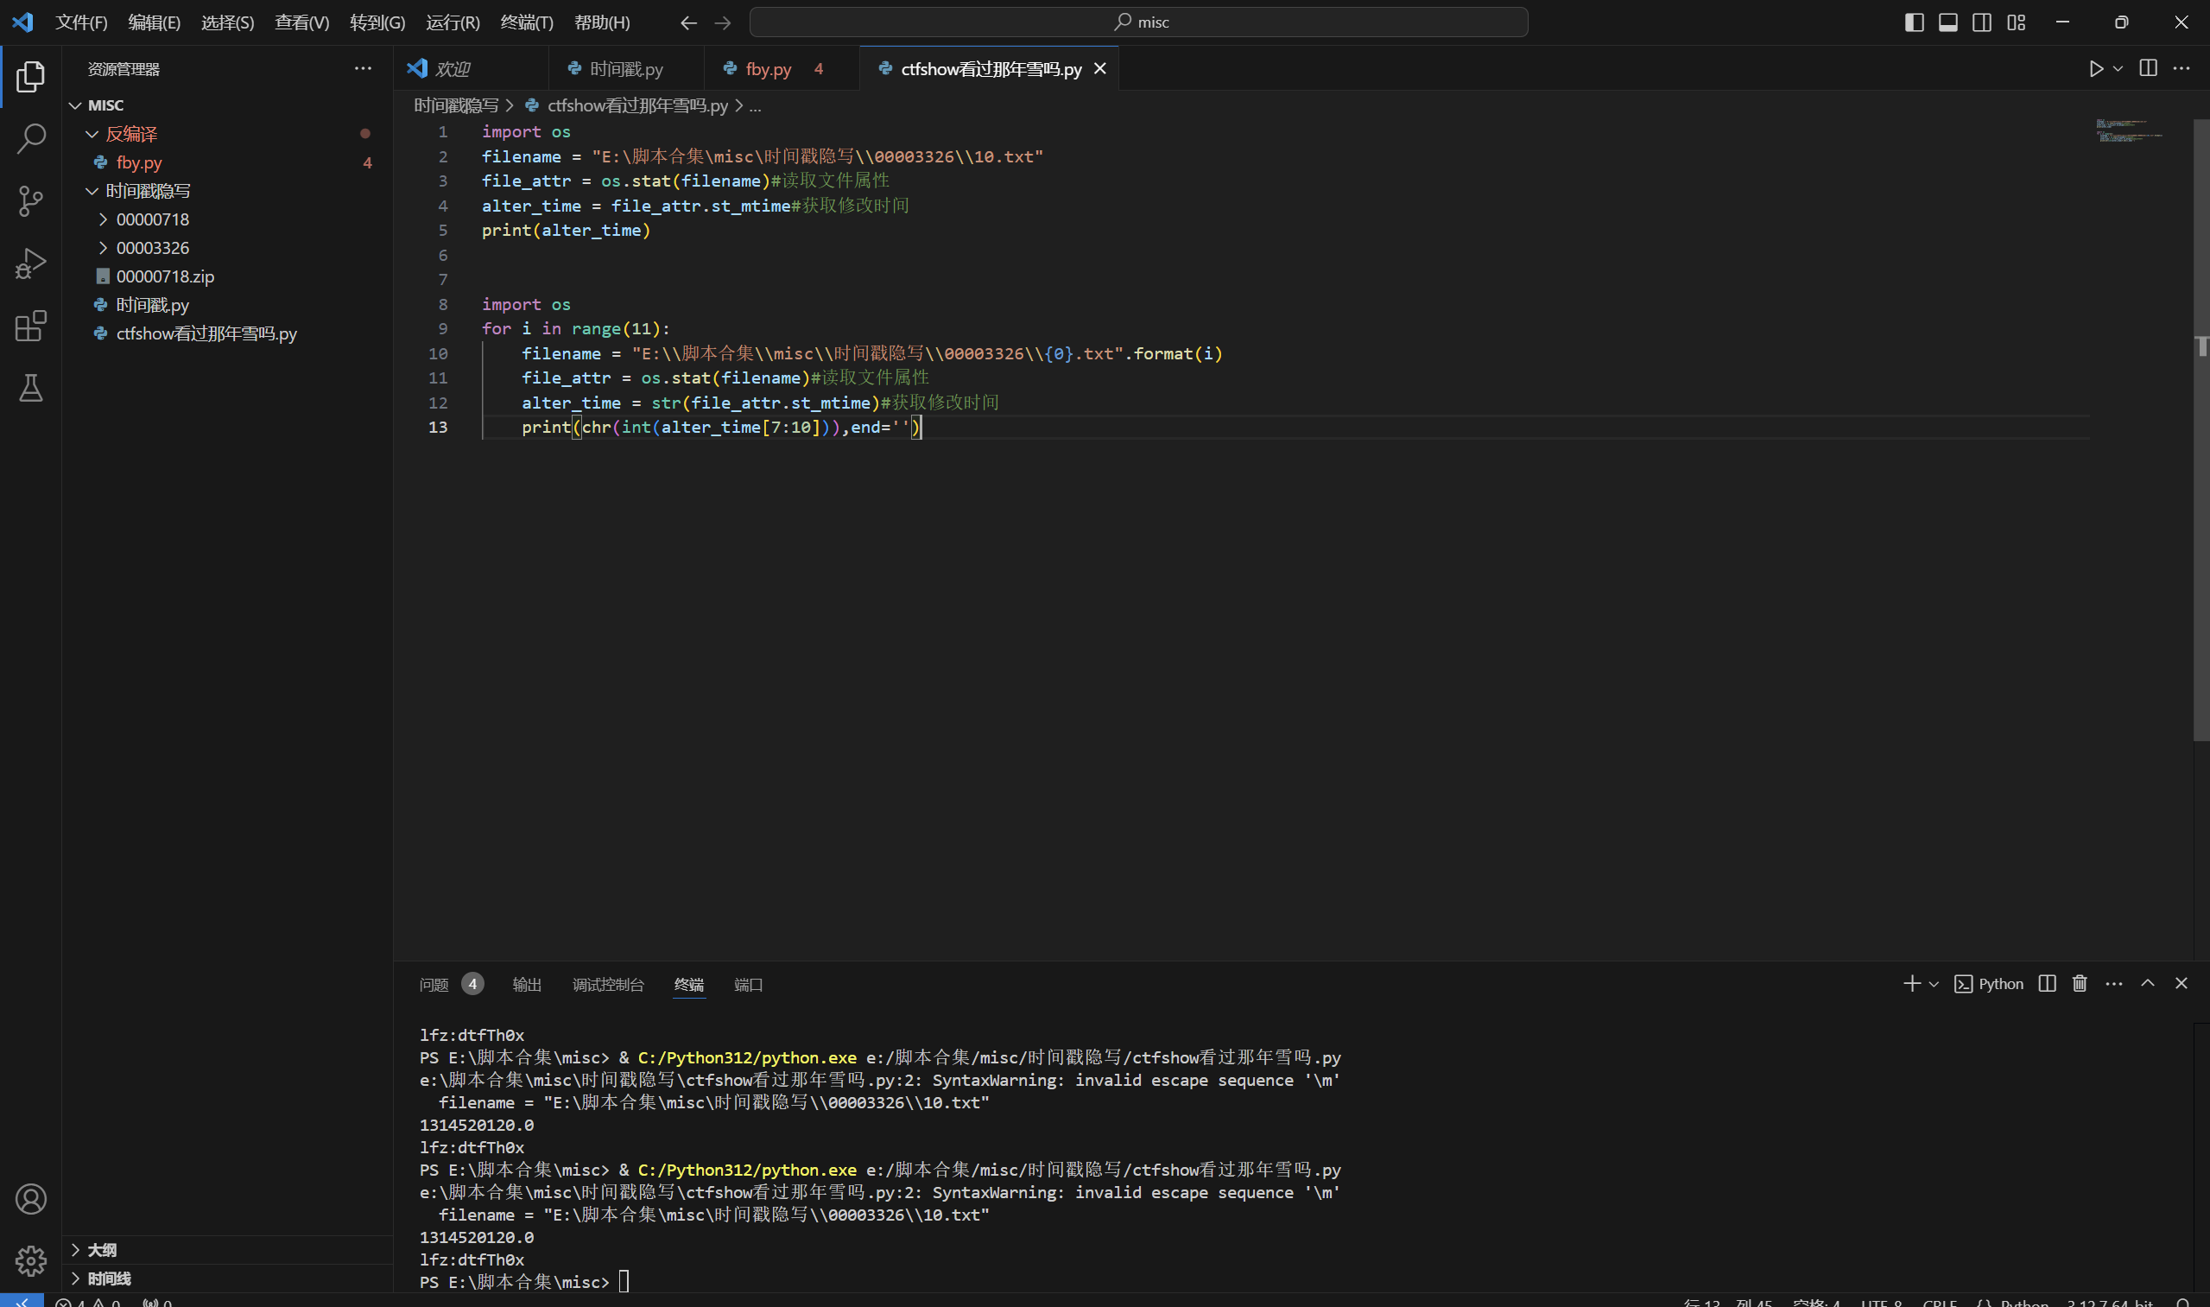Open the 文件(F) menu
Viewport: 2210px width, 1307px height.
pos(82,23)
